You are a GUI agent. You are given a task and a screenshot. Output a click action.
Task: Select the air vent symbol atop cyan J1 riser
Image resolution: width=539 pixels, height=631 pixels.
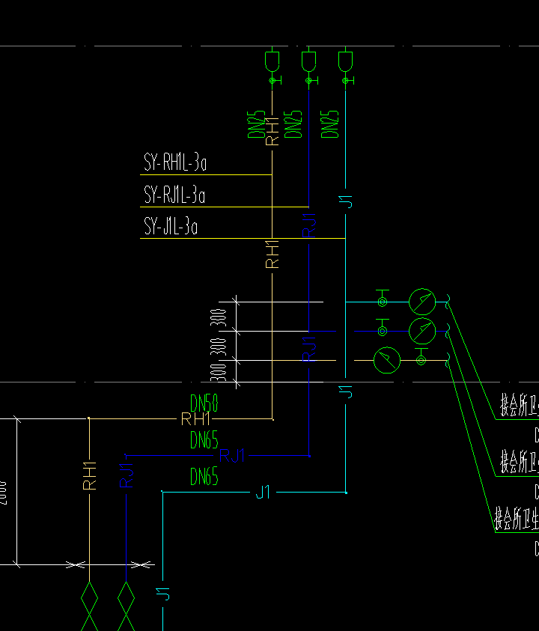tap(345, 61)
